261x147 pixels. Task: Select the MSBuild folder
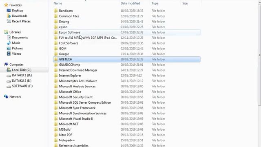click(x=64, y=129)
